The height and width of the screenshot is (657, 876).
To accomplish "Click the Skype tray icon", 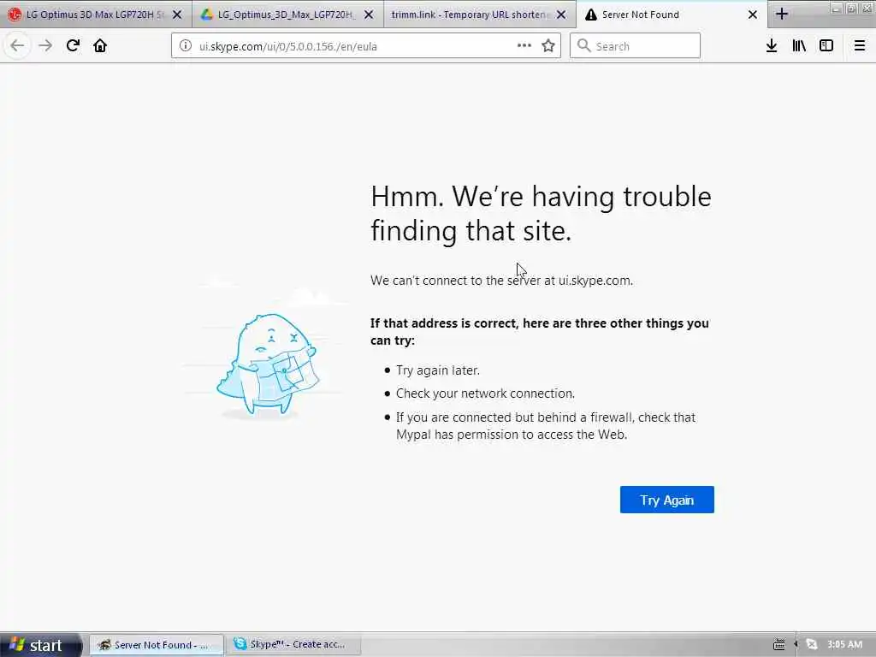I will tap(812, 645).
